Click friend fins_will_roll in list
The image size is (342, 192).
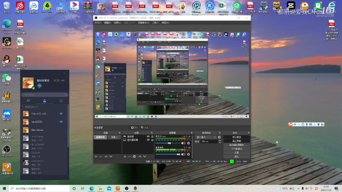(44, 113)
